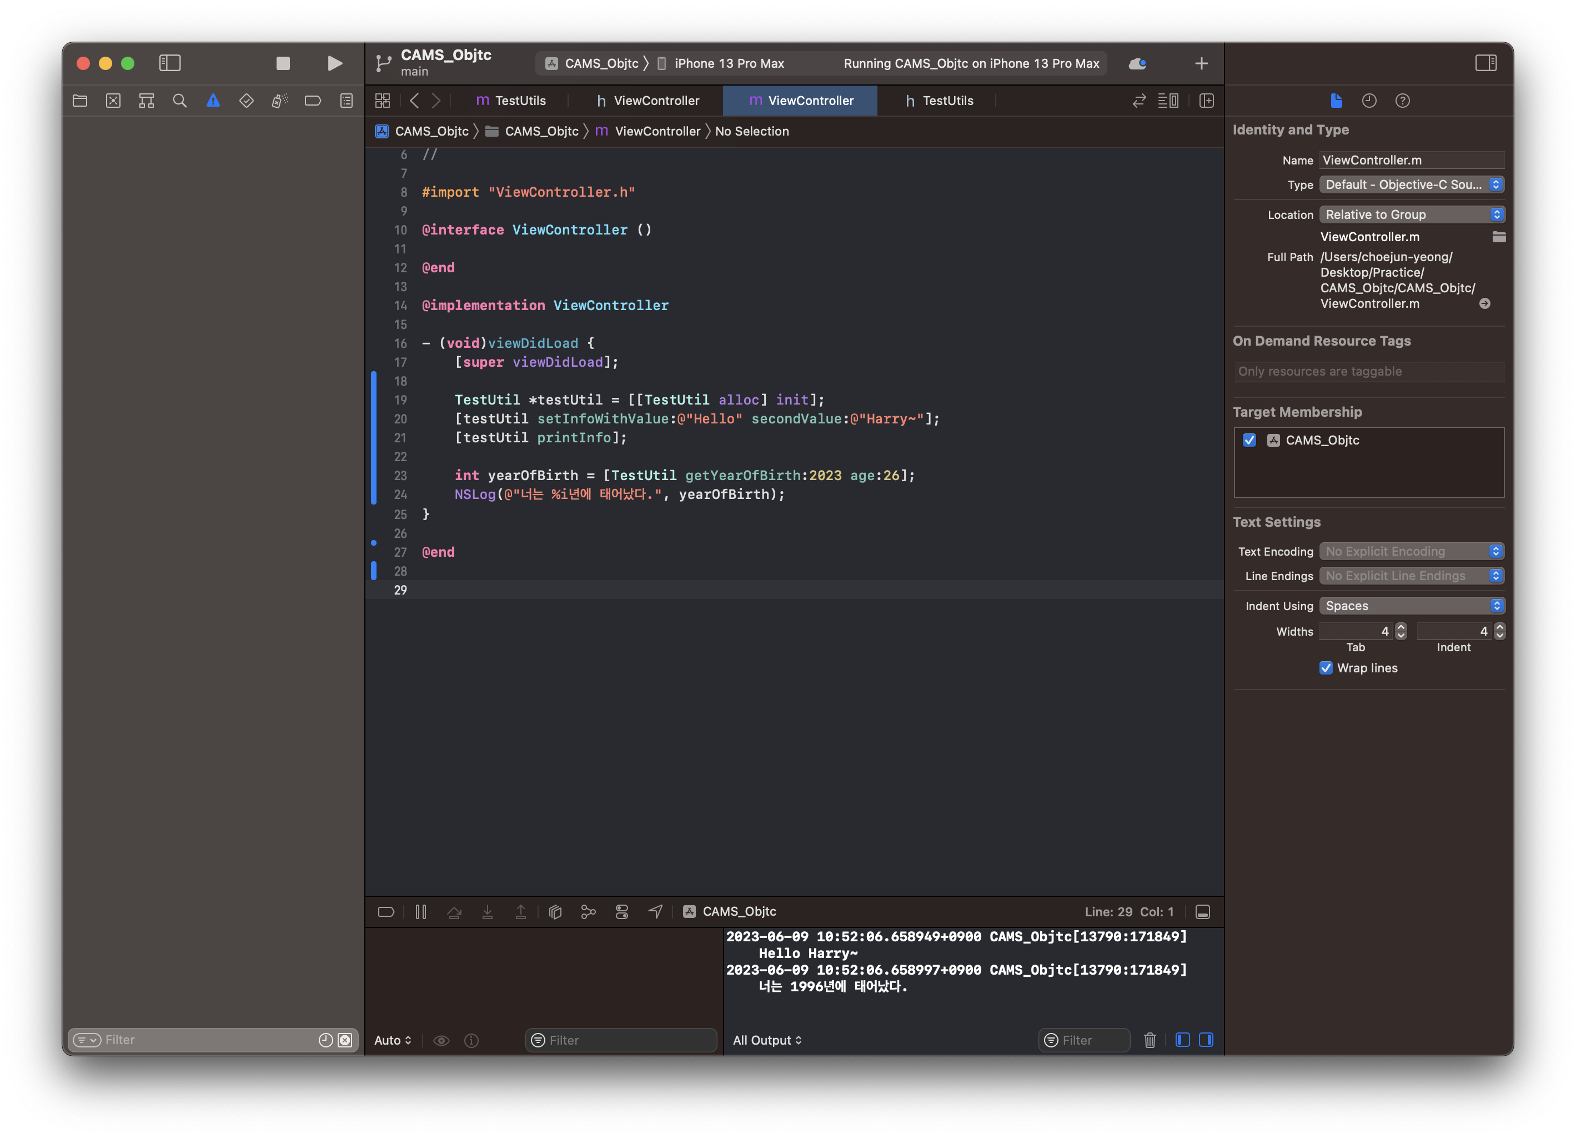Expand the All Output console selector
Viewport: 1576px width, 1138px height.
pos(767,1040)
